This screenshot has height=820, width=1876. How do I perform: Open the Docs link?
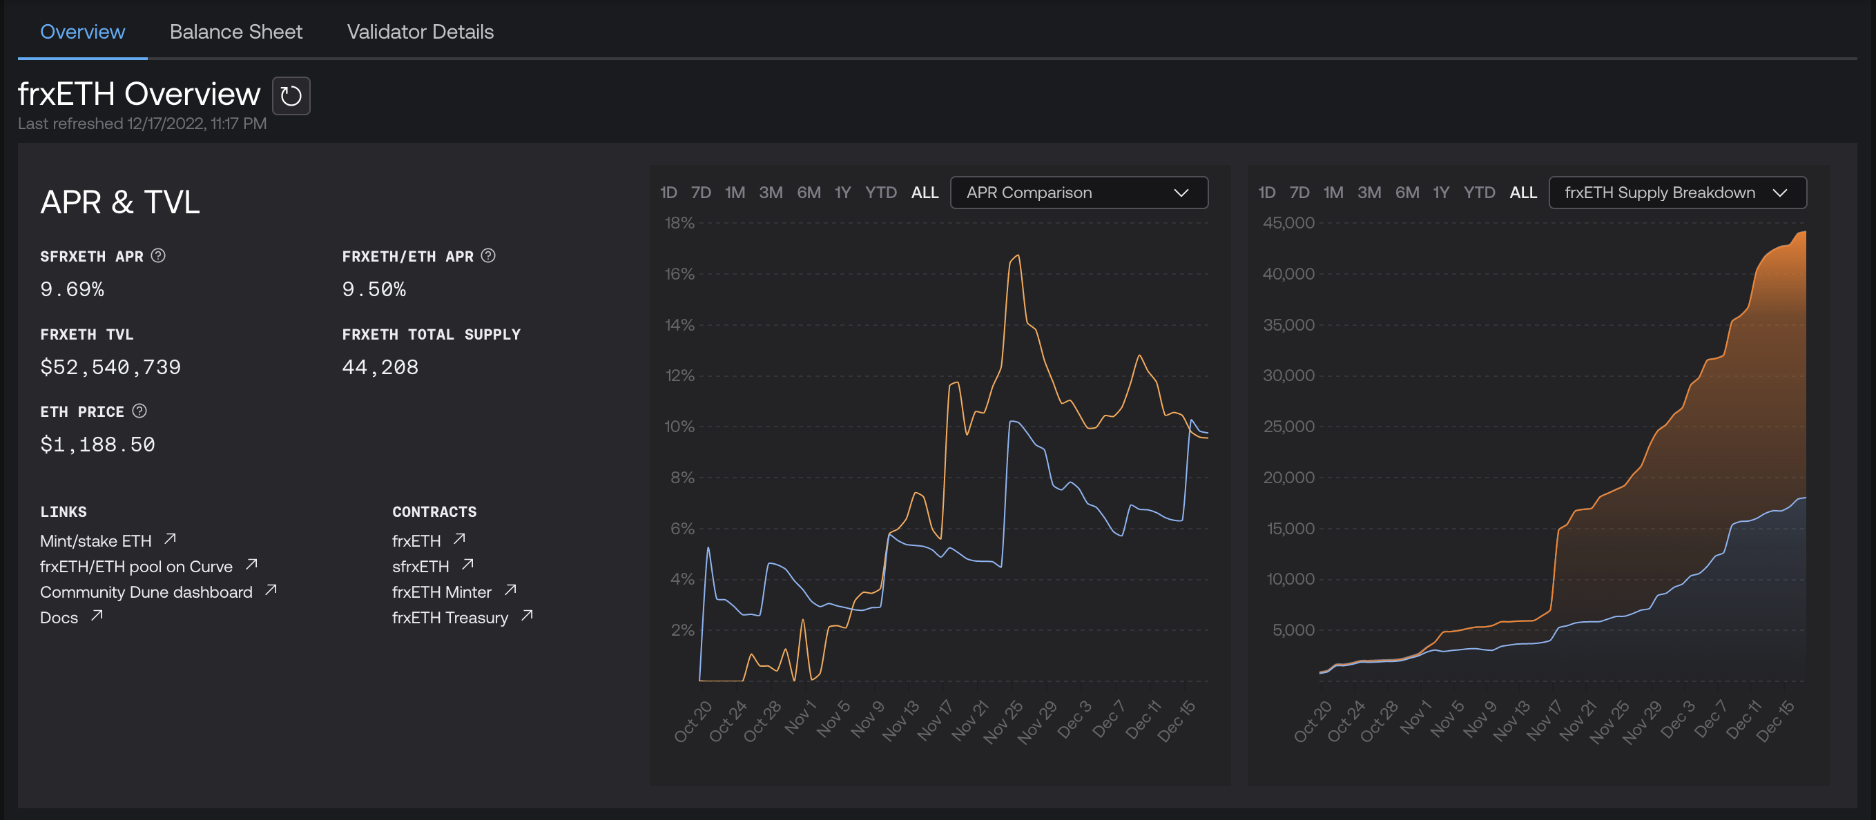pos(59,618)
